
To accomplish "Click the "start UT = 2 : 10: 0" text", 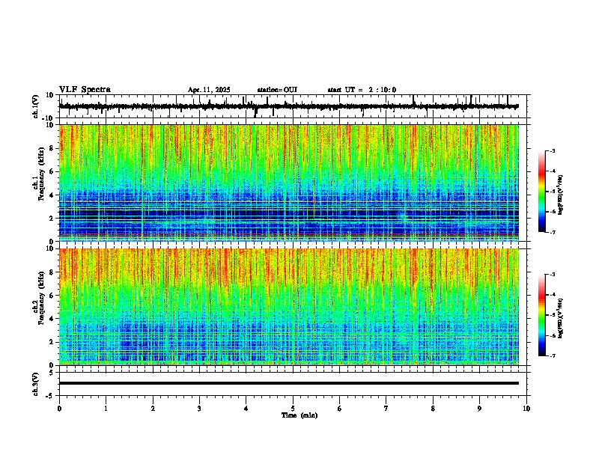I will coord(362,90).
